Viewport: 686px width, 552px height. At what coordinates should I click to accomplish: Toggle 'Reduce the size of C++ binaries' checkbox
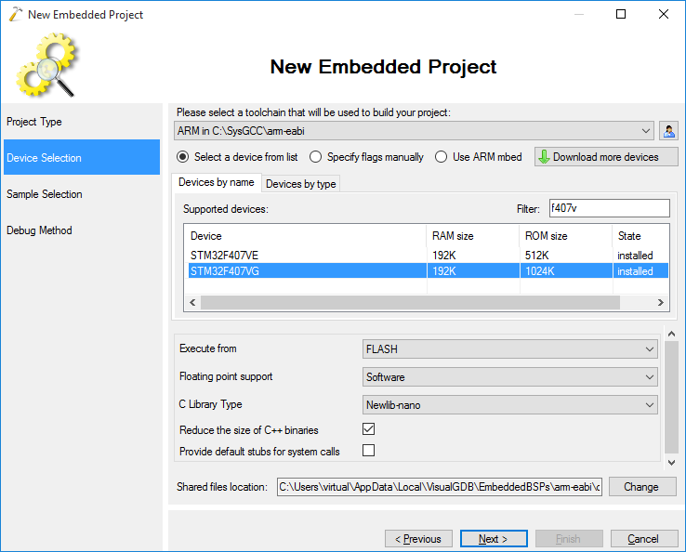pyautogui.click(x=368, y=429)
